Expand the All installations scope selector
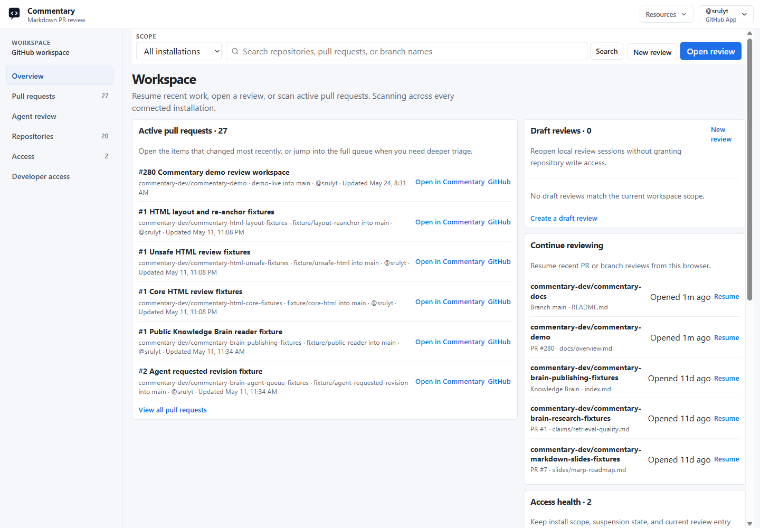Viewport: 760px width, 528px height. [179, 51]
